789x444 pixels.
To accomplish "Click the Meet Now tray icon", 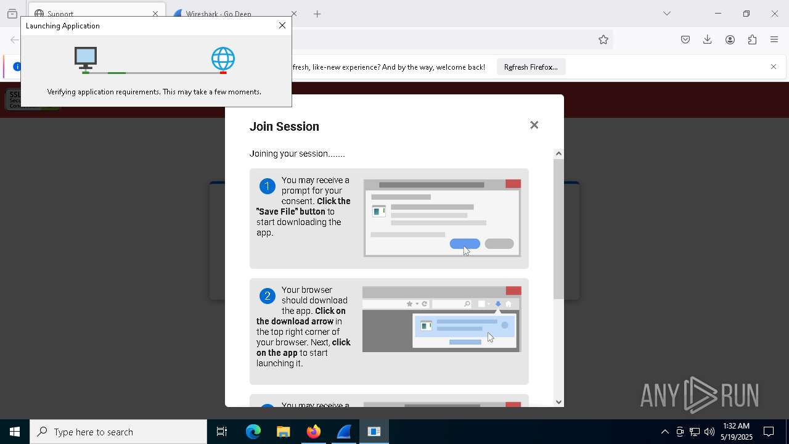I will pyautogui.click(x=680, y=432).
